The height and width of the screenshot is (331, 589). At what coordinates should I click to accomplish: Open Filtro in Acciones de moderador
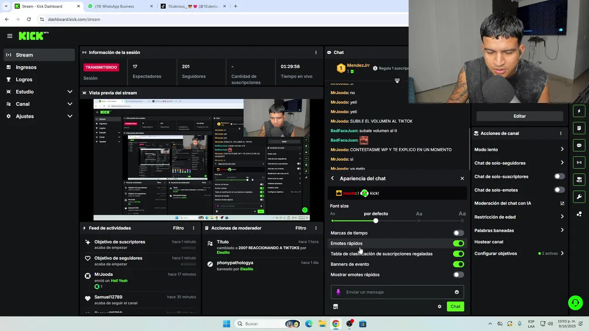(x=300, y=228)
